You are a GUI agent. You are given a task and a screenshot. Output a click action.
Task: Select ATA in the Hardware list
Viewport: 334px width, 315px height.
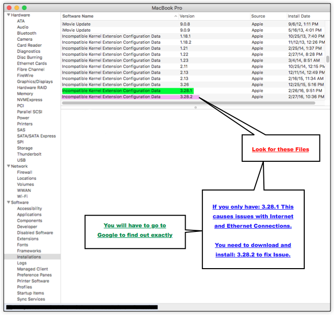pyautogui.click(x=21, y=21)
